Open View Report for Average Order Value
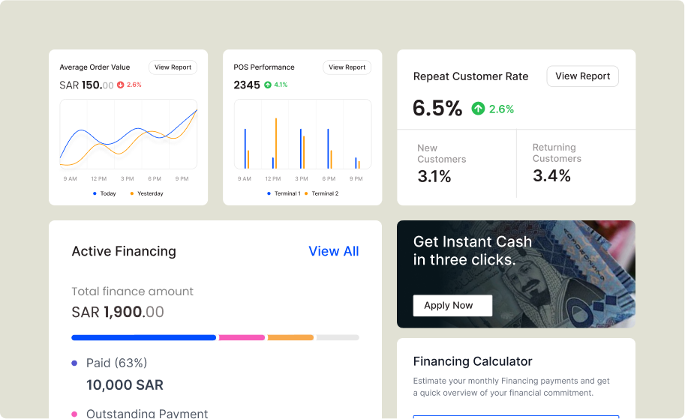 point(173,67)
